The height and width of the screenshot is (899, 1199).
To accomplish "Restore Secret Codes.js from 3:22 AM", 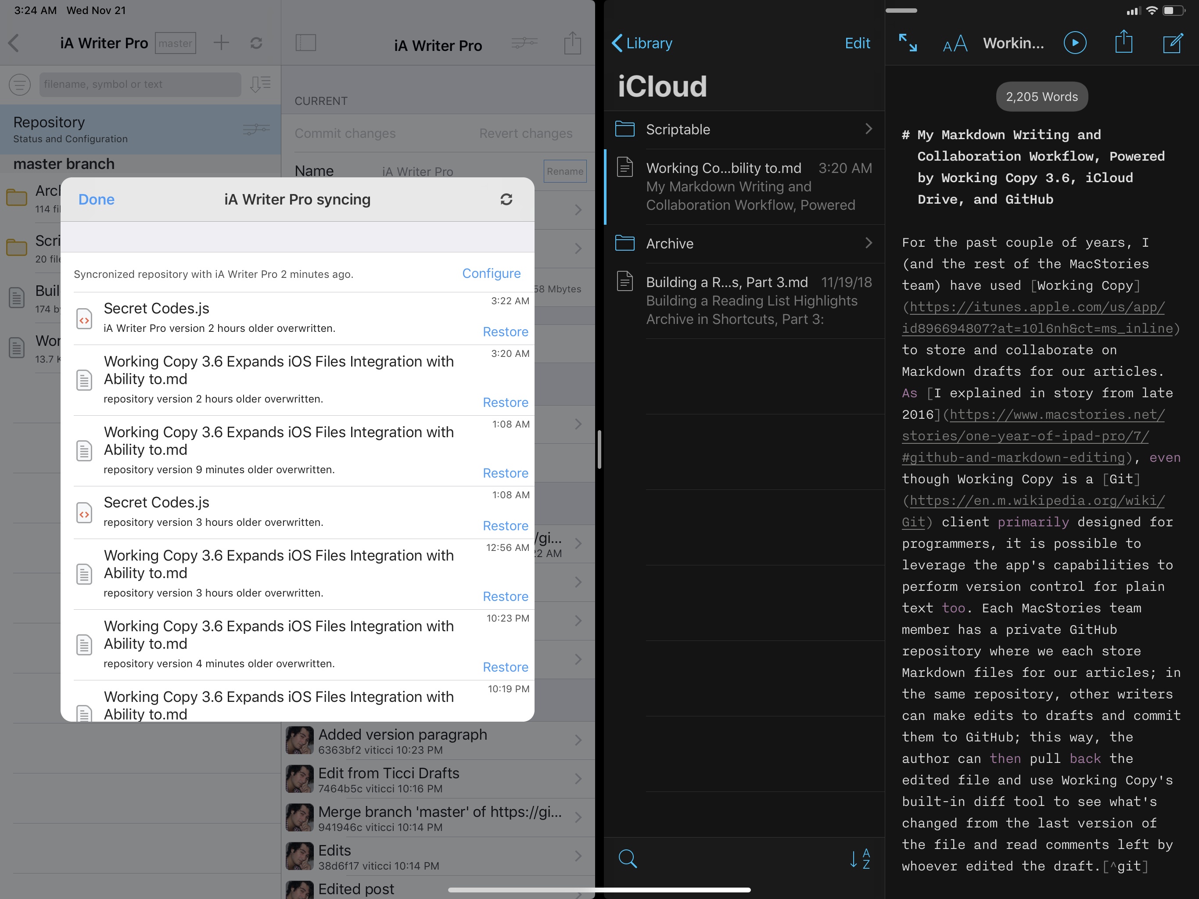I will [505, 332].
